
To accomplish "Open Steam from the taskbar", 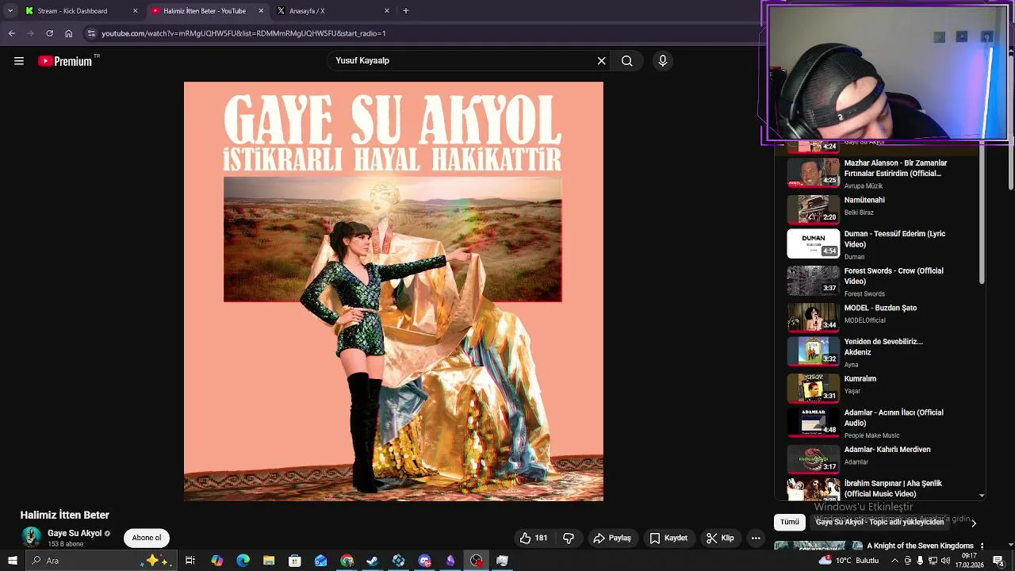I will click(x=372, y=561).
